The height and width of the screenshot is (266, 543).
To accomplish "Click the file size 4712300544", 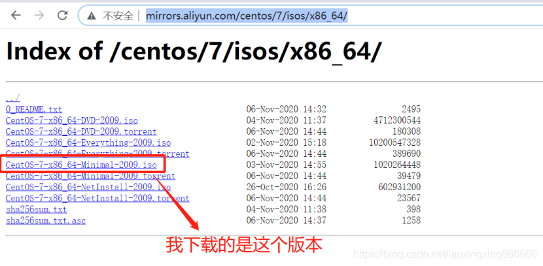I will click(x=397, y=120).
